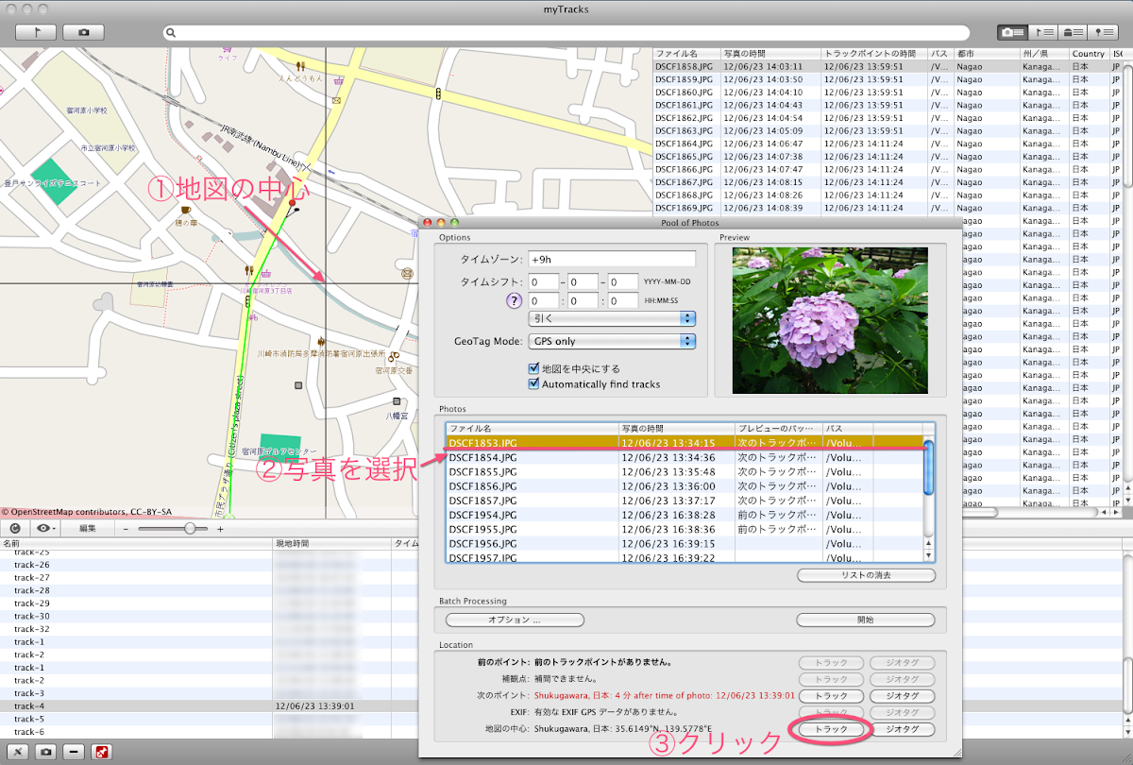Sort by ファイル名 column in Pool of Photos
Viewport: 1133px width, 765px height.
pyautogui.click(x=533, y=429)
